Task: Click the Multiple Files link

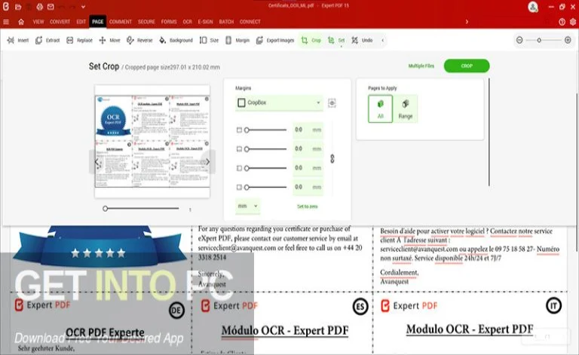Action: click(421, 66)
